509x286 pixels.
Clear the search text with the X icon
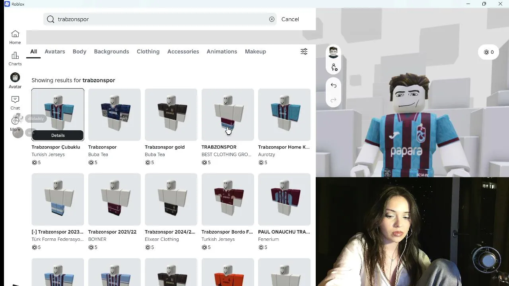coord(272,19)
